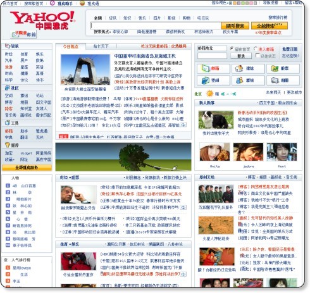This screenshot has height=293, width=310.
Task: Click the 登录 login button
Action: [241, 56]
